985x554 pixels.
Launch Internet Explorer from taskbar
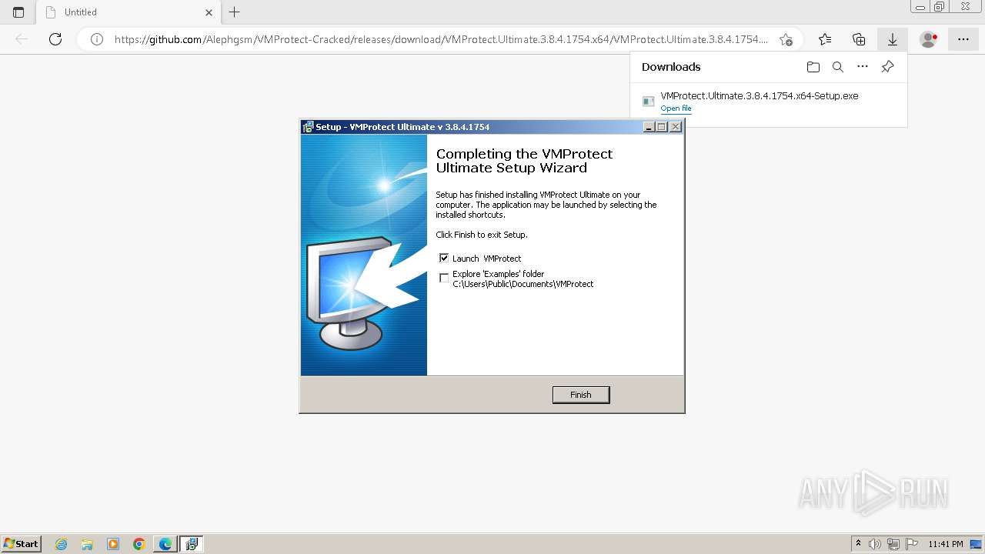[62, 544]
